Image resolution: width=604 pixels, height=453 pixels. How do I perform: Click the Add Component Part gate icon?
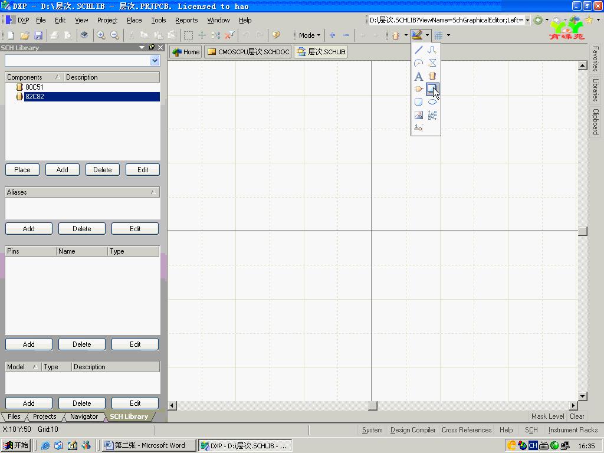[419, 89]
